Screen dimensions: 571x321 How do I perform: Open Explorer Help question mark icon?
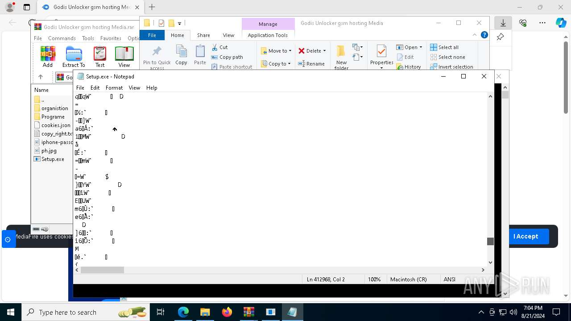click(x=484, y=35)
